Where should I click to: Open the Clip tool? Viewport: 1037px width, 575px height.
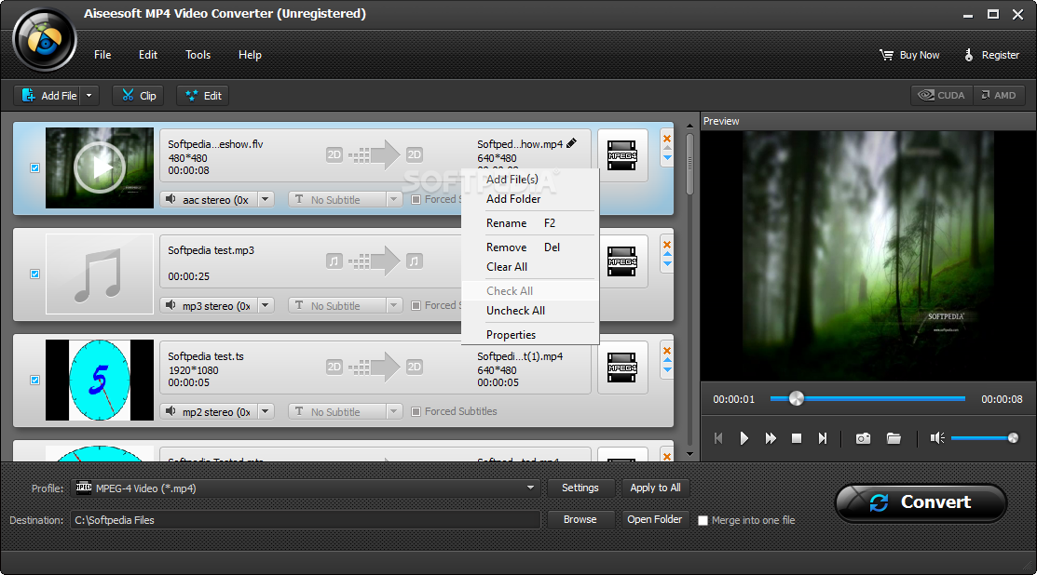click(138, 96)
